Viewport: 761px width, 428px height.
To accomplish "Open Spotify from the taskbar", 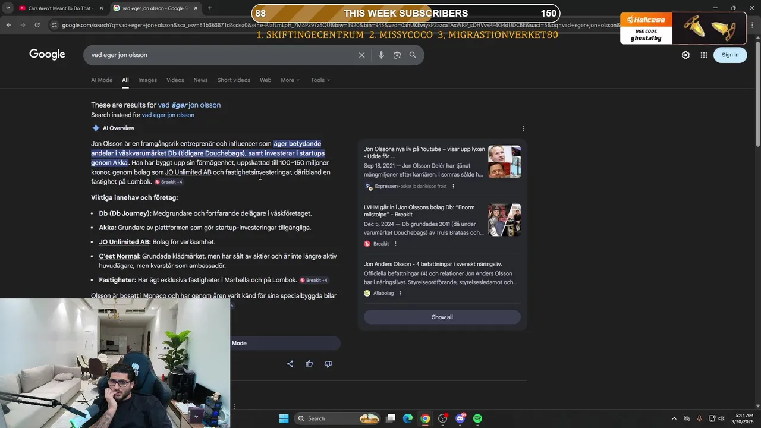I will (477, 418).
